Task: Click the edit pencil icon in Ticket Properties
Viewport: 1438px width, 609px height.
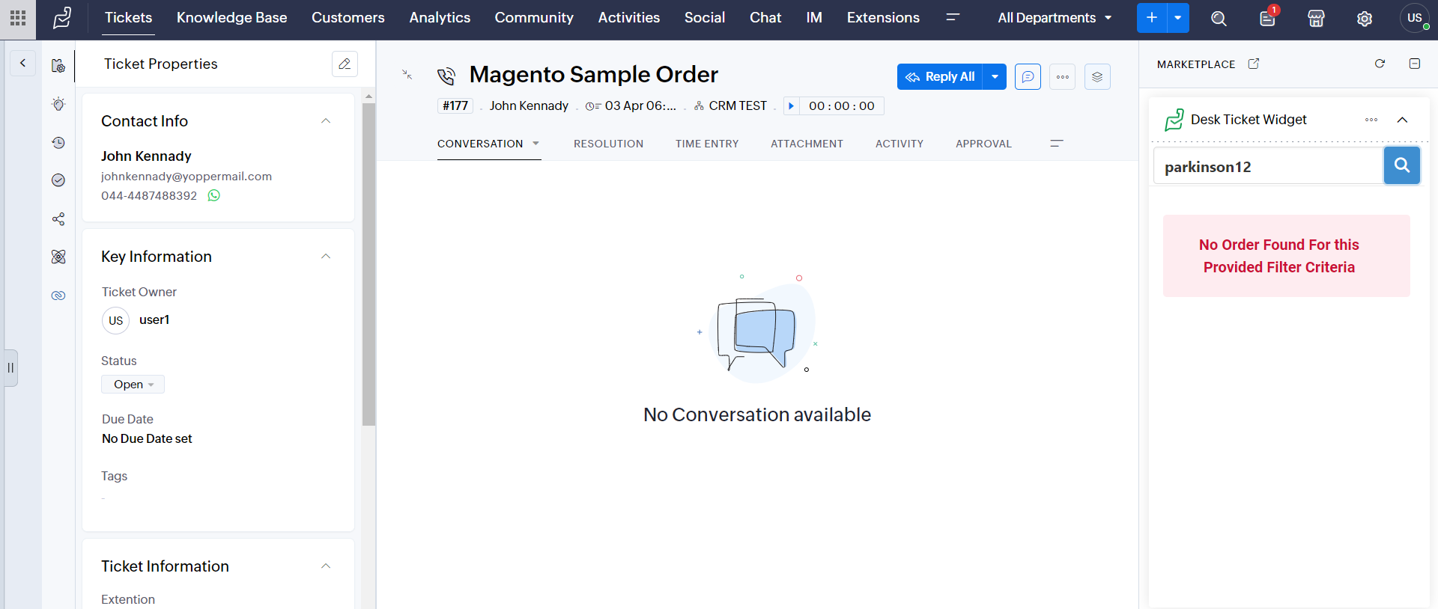Action: pyautogui.click(x=345, y=64)
